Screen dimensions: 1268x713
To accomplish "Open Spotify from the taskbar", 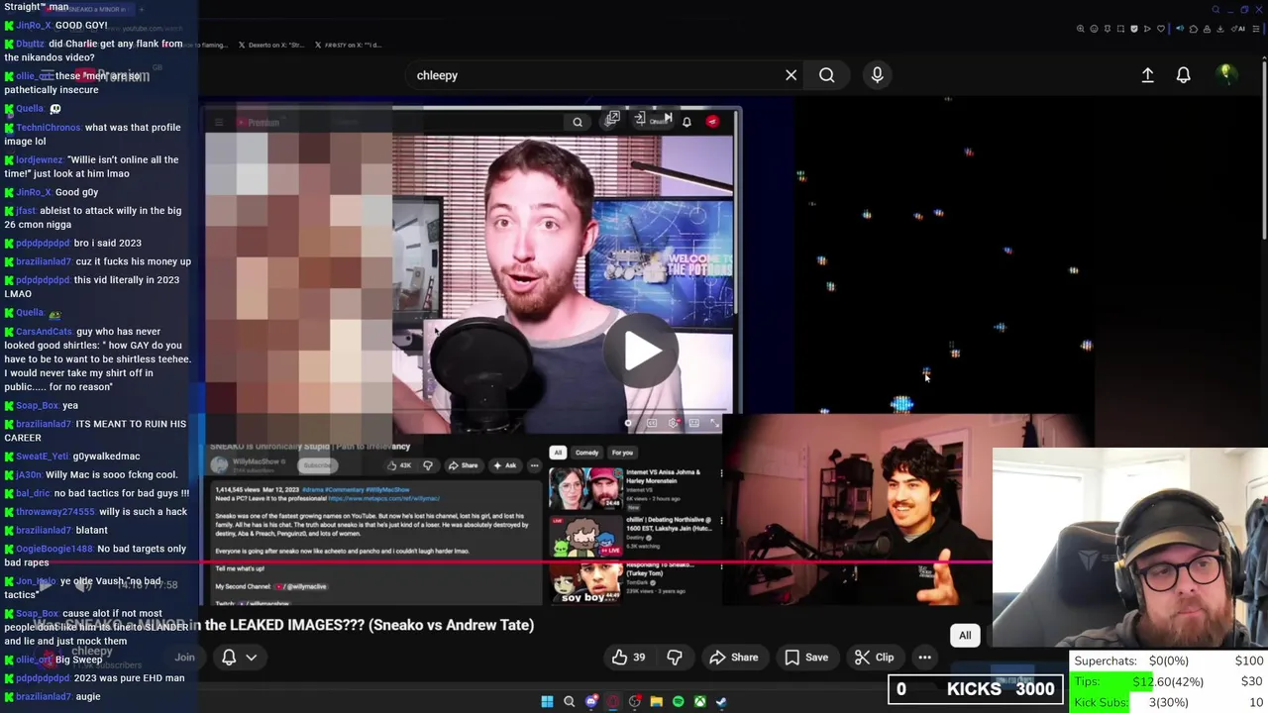I will tap(678, 701).
